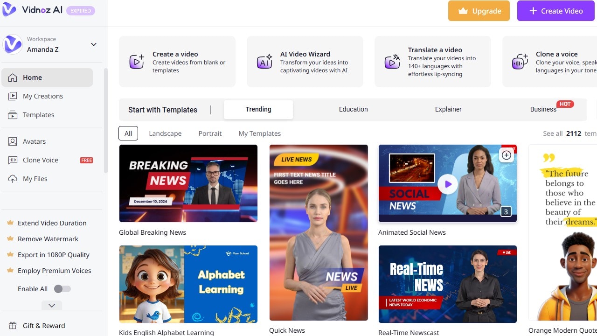This screenshot has width=597, height=336.
Task: Enable all premium reward features
Action: tap(62, 288)
